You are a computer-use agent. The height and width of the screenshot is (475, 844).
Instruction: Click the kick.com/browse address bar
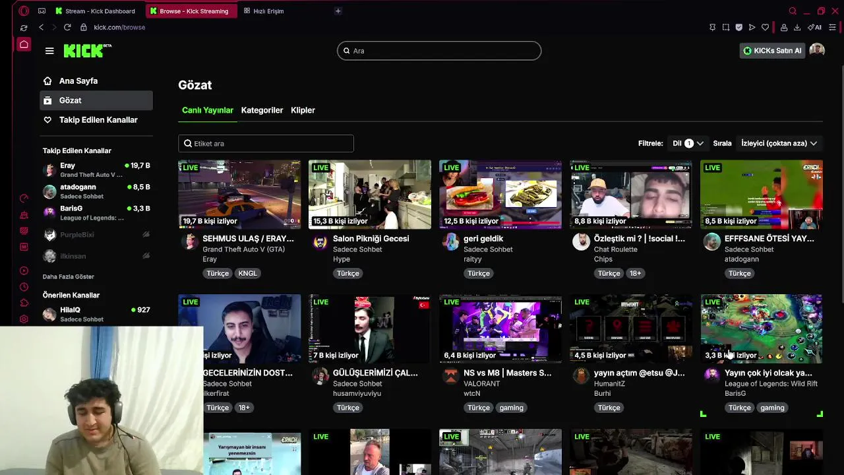[x=119, y=27]
